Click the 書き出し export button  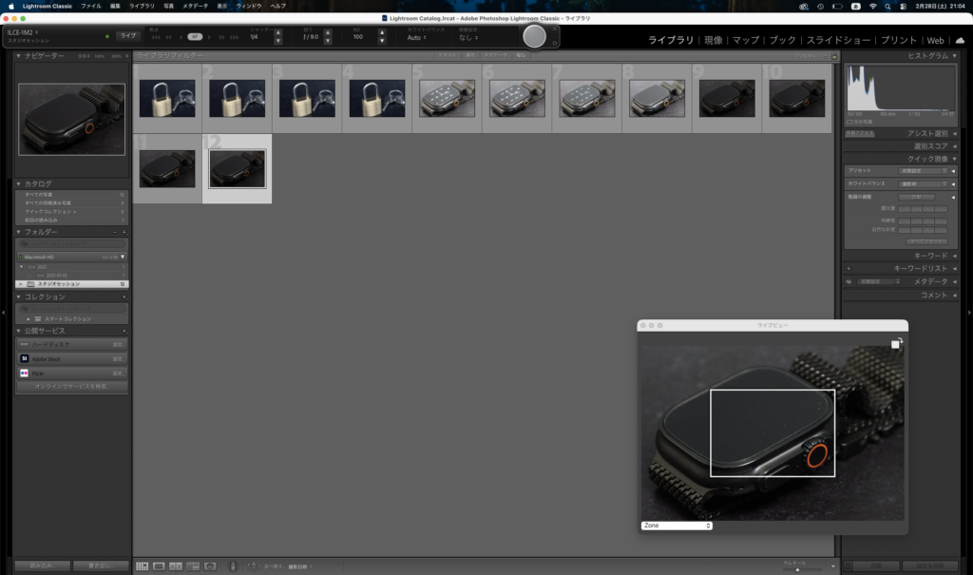click(x=100, y=565)
